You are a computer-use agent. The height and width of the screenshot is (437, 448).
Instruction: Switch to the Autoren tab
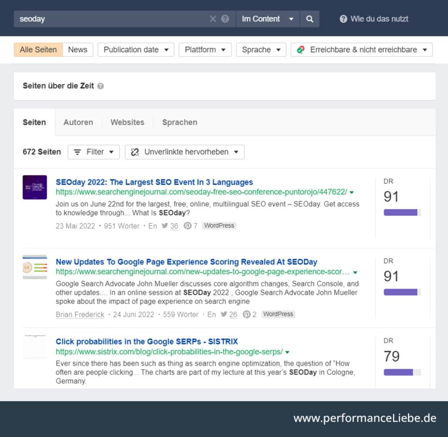(78, 122)
